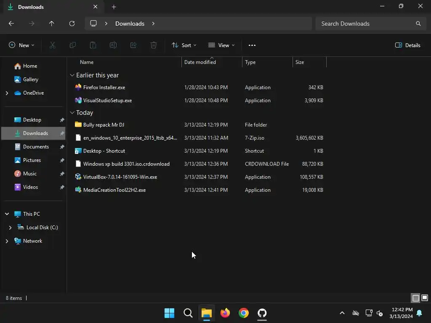The image size is (431, 323).
Task: Click chevron before Downloads in address bar
Action: point(106,24)
